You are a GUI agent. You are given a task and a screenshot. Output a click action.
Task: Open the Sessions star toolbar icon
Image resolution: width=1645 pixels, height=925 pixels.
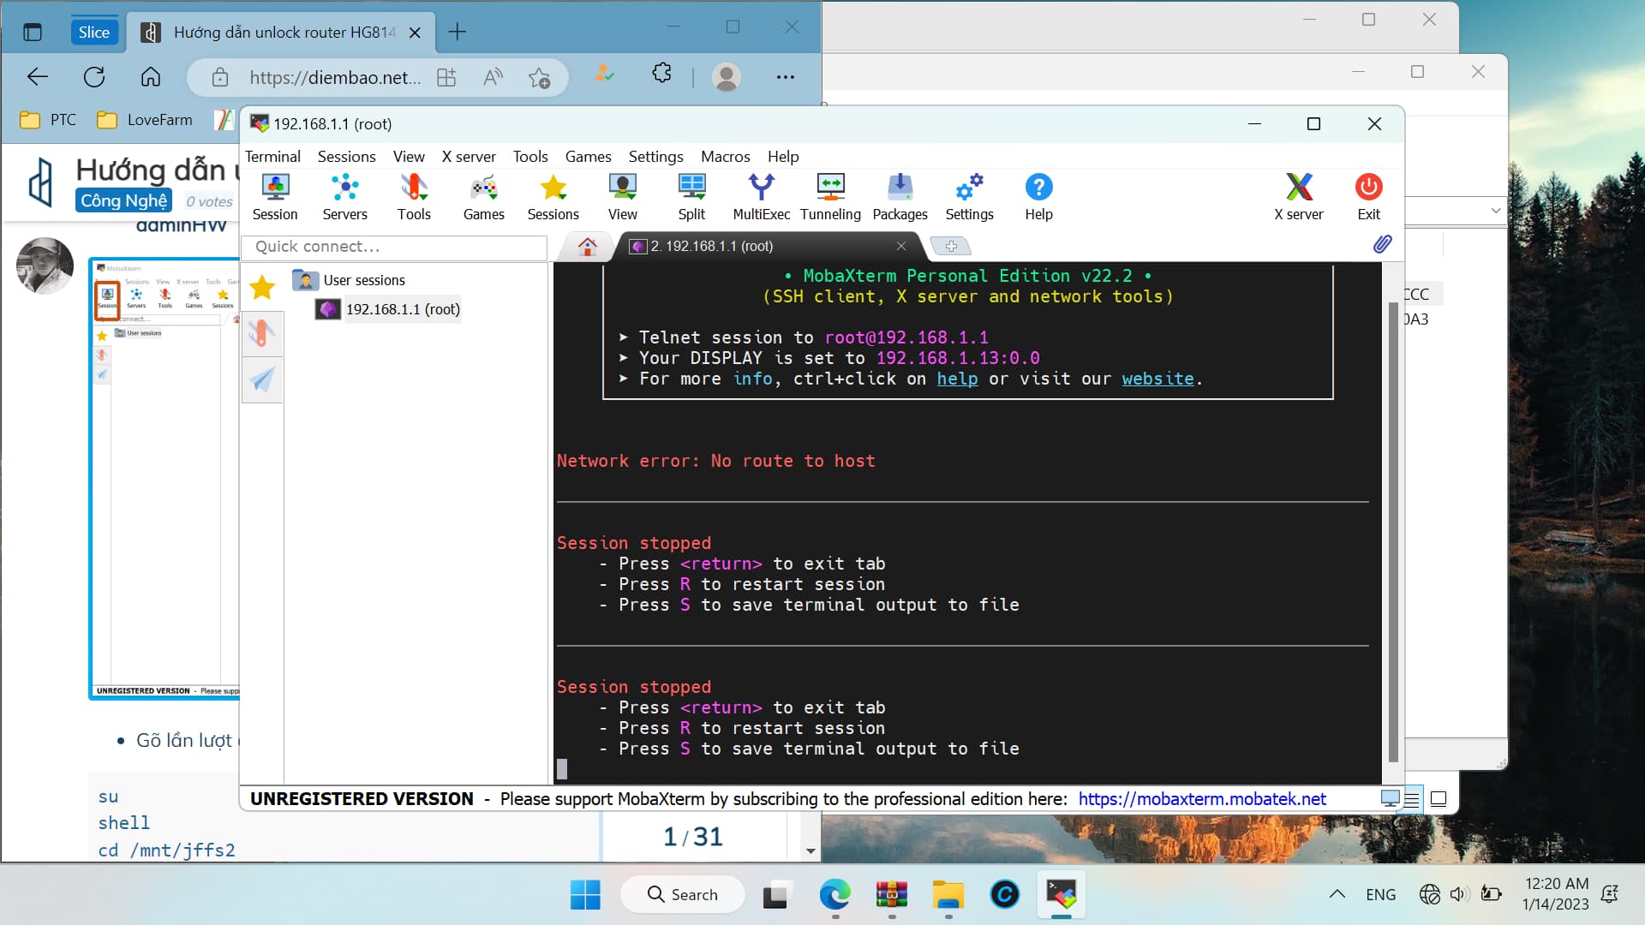pyautogui.click(x=553, y=197)
